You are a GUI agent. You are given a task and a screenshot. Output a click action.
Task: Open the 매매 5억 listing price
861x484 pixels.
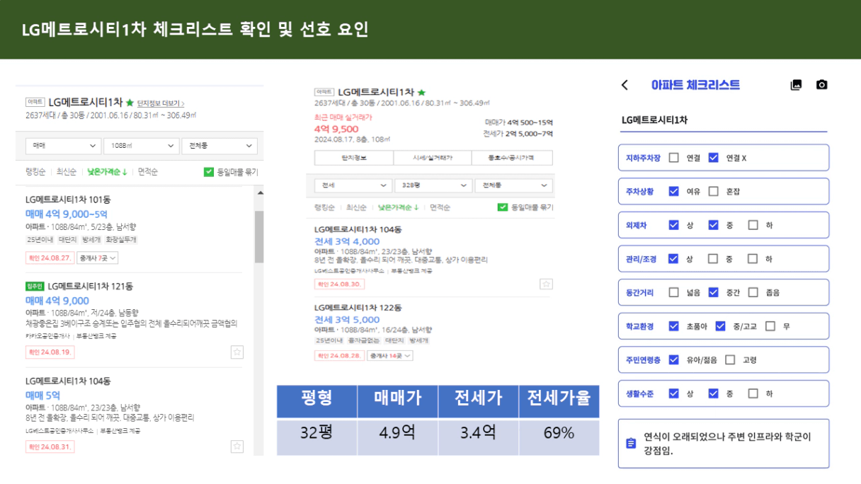[x=42, y=395]
